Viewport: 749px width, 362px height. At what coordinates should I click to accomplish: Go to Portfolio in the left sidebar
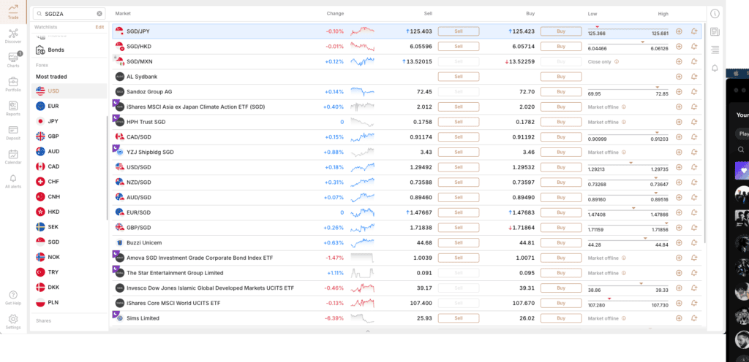[13, 85]
